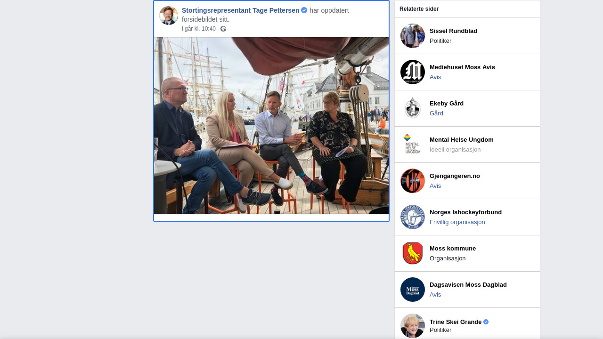Select the Gjengangeren.no logo

[x=413, y=181]
